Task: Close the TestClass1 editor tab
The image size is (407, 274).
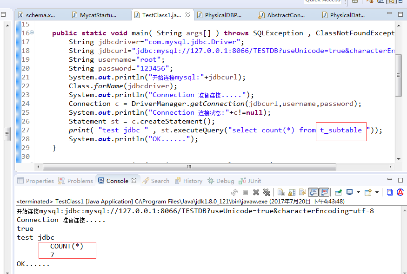Action: [188, 15]
